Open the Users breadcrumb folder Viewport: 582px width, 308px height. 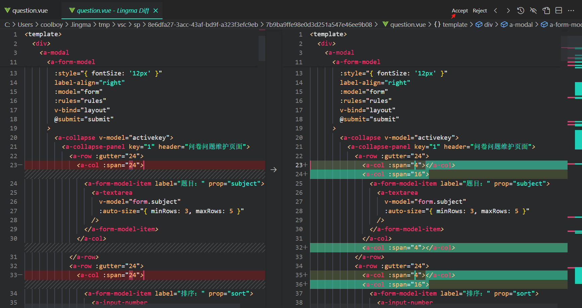coord(25,24)
